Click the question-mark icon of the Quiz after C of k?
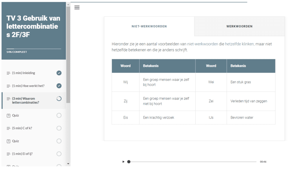The width and height of the screenshot is (300, 179). [8, 141]
